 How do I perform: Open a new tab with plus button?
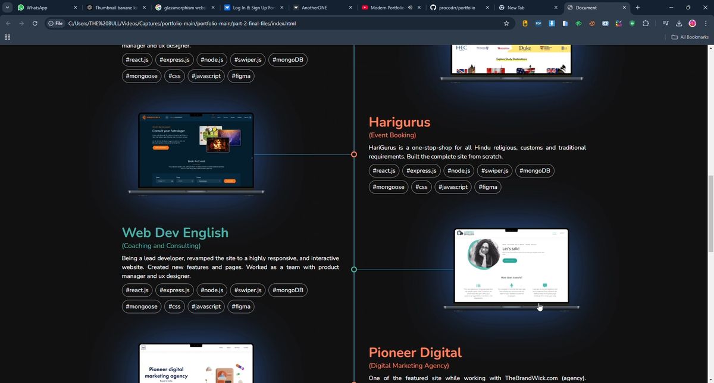click(638, 8)
